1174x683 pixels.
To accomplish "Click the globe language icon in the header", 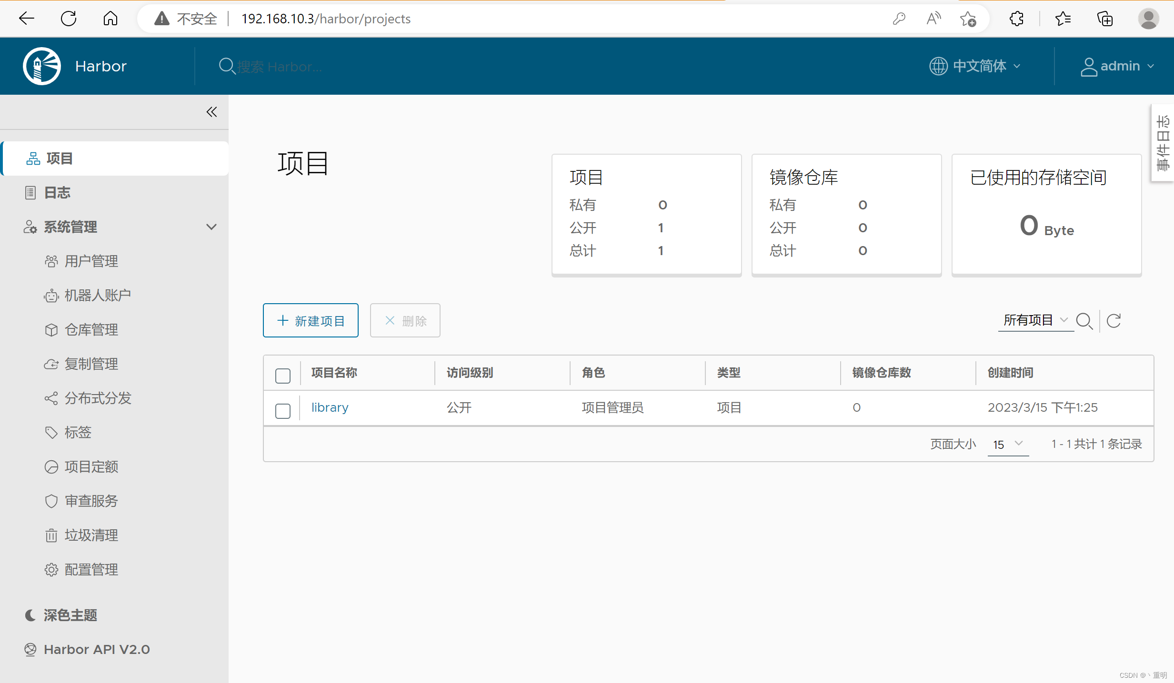I will 938,66.
